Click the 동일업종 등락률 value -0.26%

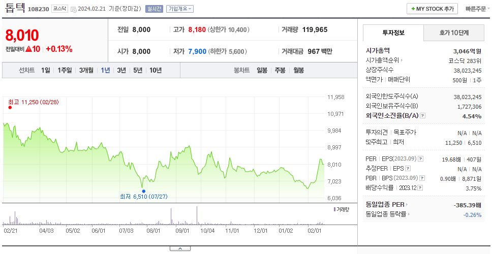[x=472, y=215]
